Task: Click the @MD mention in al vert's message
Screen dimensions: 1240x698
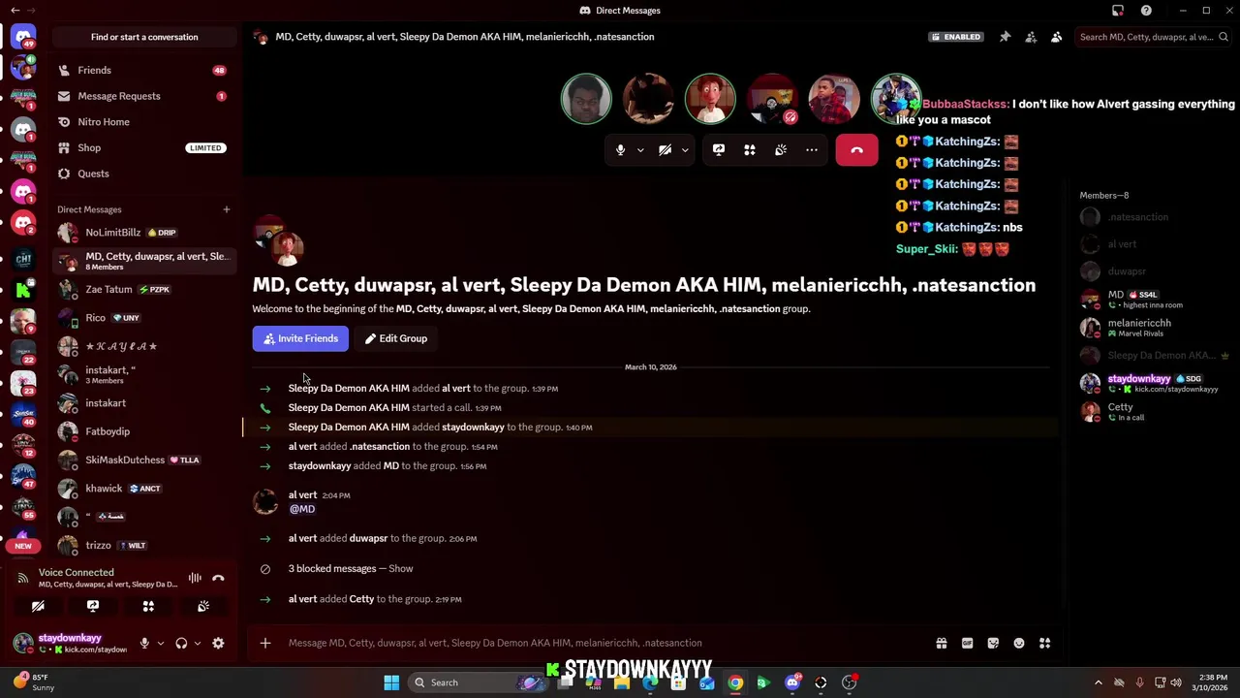Action: coord(302,509)
